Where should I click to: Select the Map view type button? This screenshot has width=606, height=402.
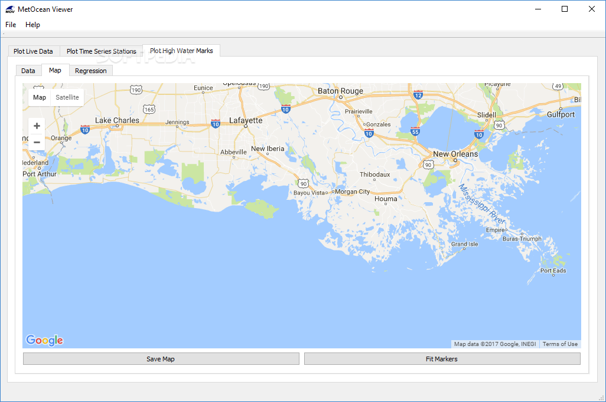(x=40, y=97)
